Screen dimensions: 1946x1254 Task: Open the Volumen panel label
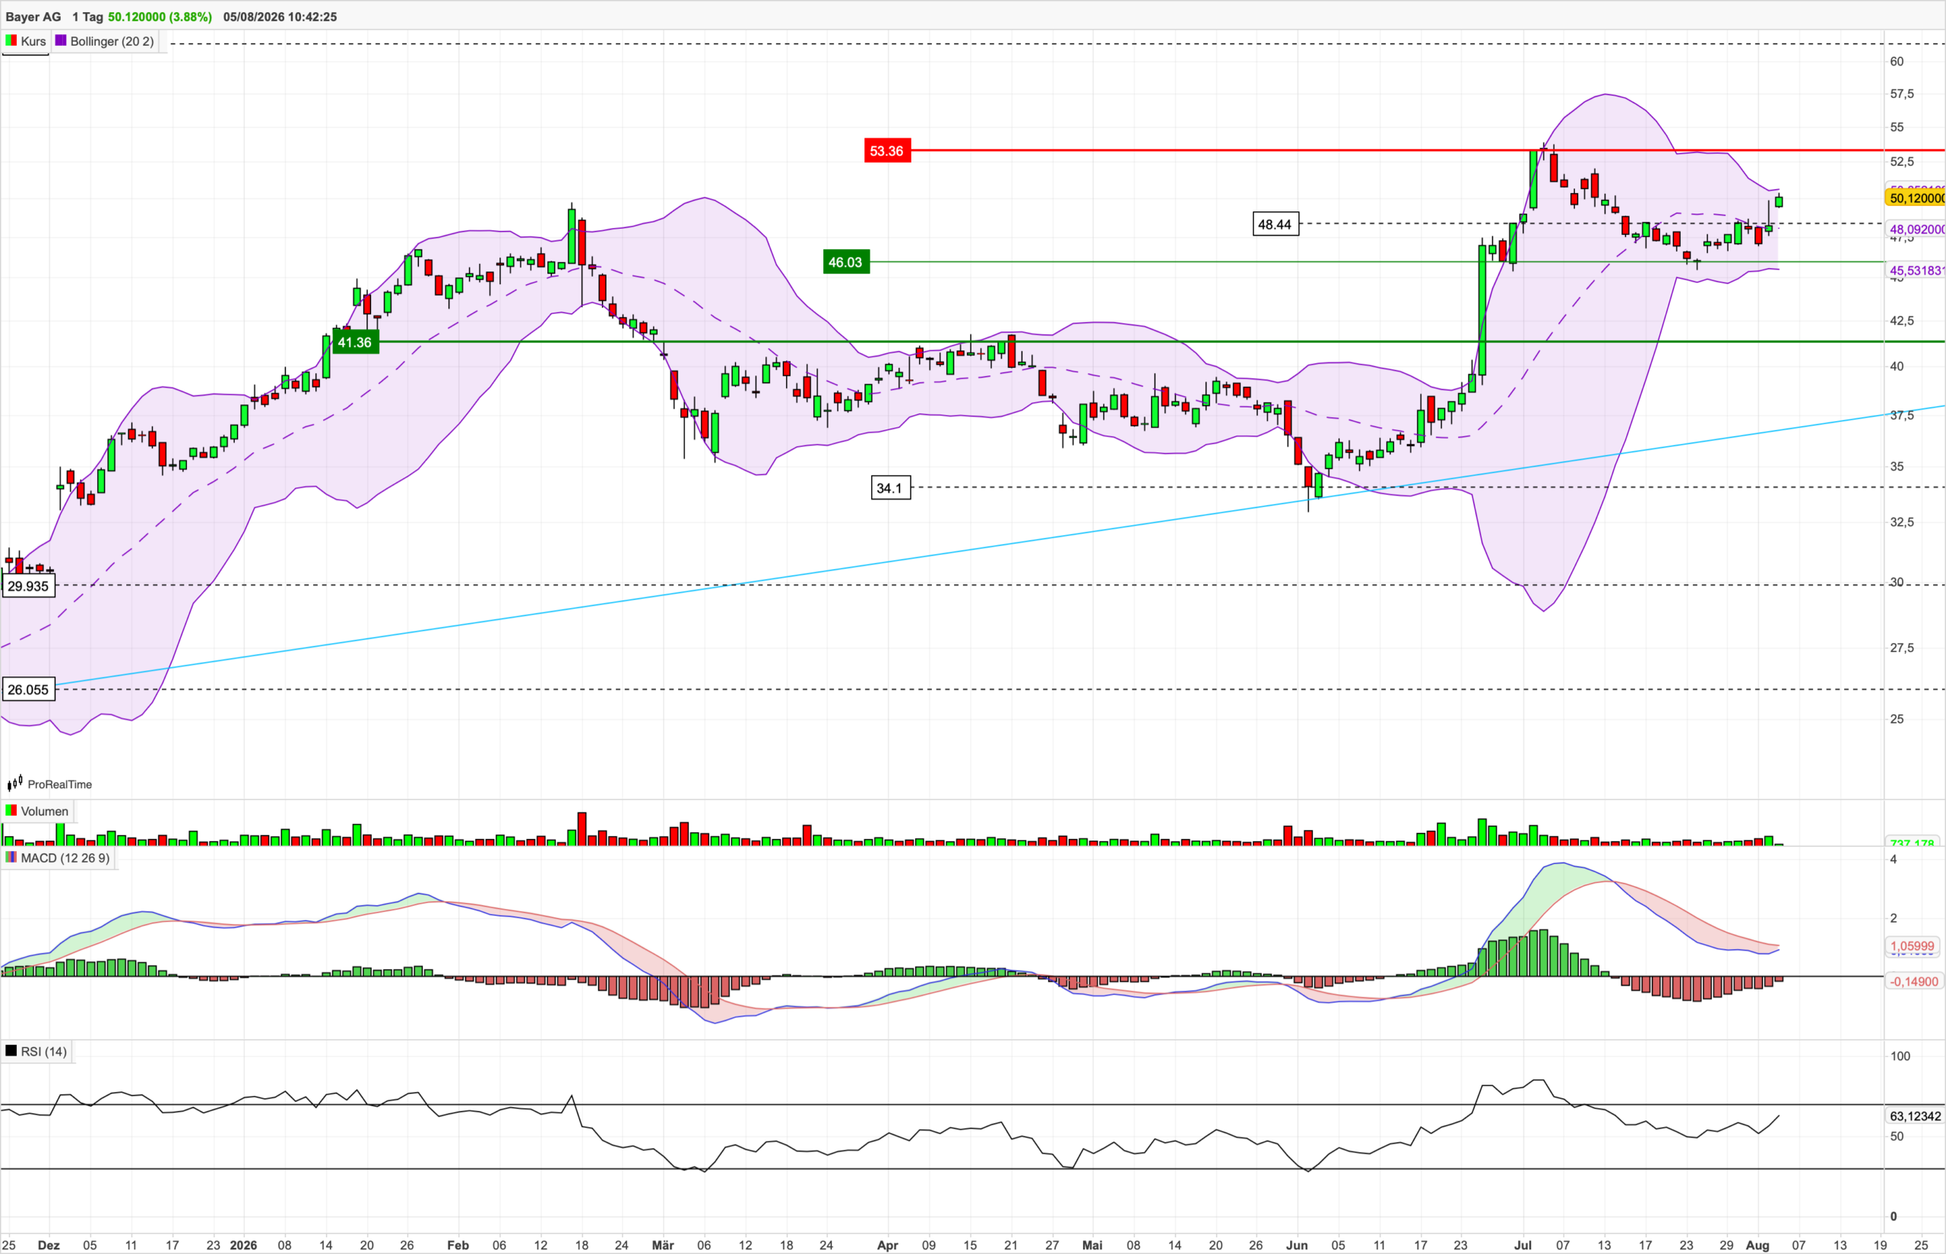click(45, 811)
